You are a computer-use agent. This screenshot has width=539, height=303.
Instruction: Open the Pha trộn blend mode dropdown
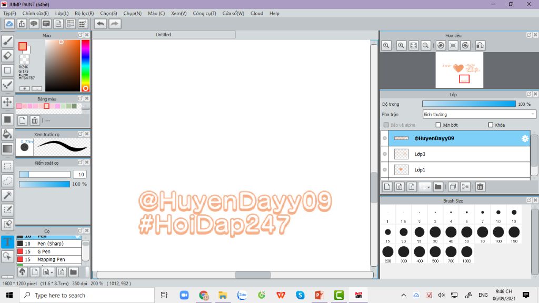point(479,114)
